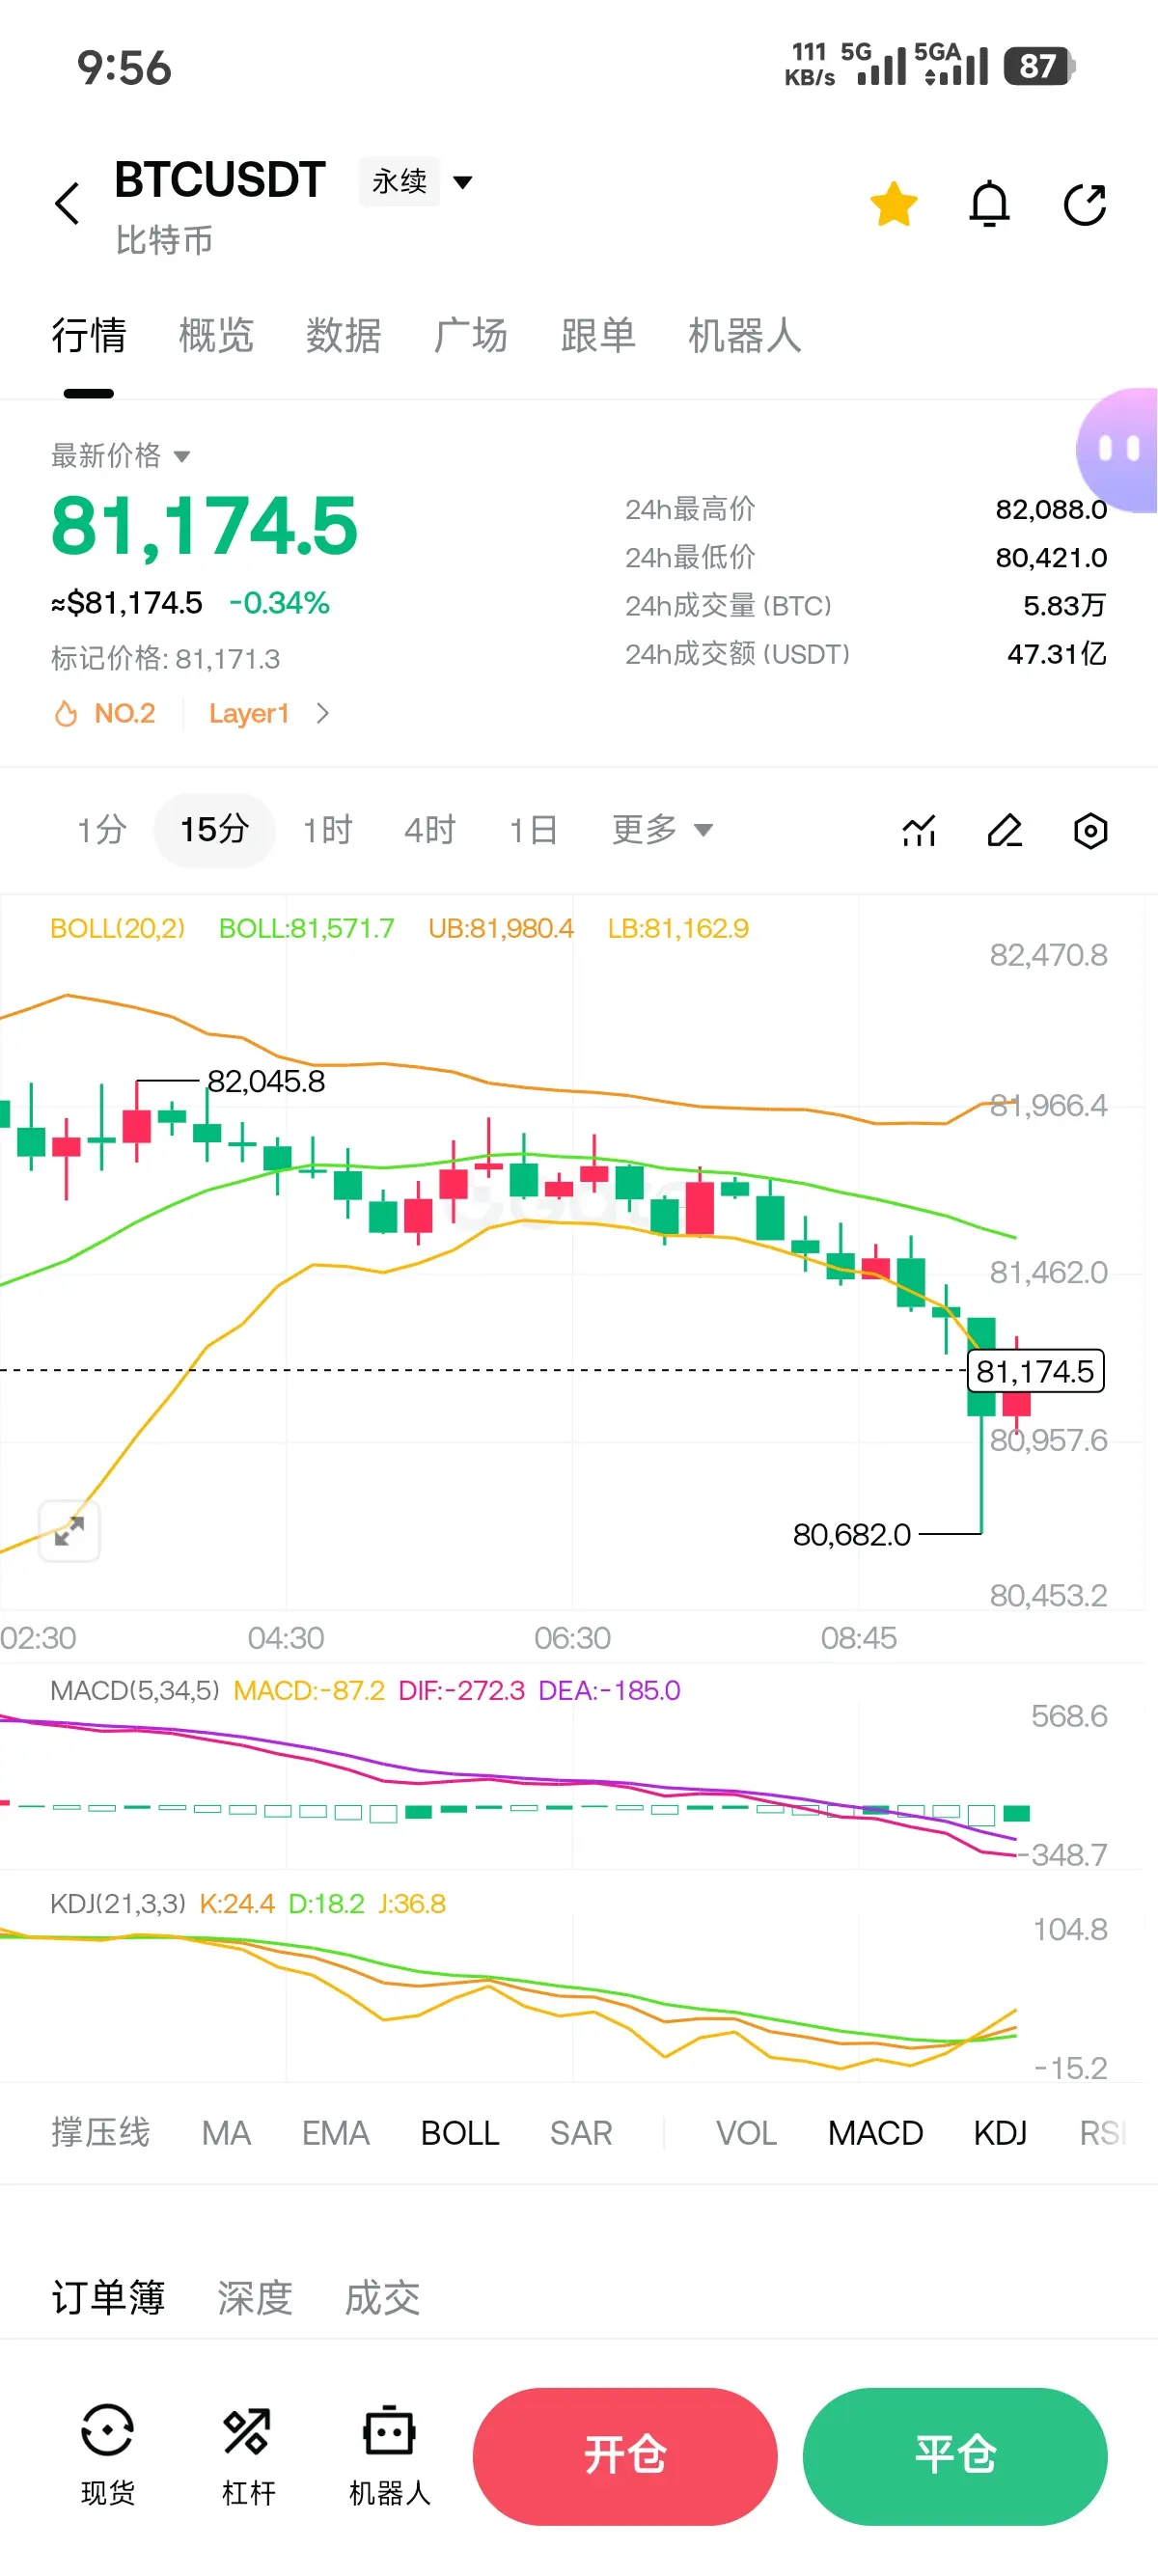The image size is (1158, 2576).
Task: Open the 订单簿 order book tab
Action: pyautogui.click(x=108, y=2298)
